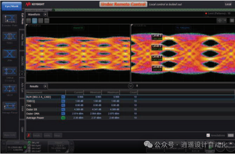Collapse results with the circled down chevron
Screen dimensions: 235x154
(131, 86)
